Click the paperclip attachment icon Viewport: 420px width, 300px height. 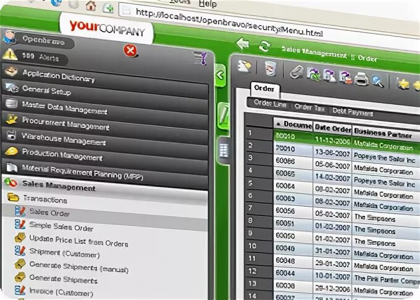[x=296, y=72]
